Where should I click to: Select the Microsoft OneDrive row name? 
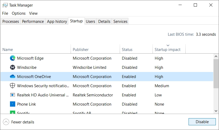[34, 77]
